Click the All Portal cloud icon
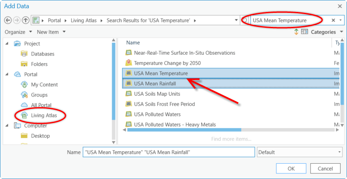Screen dimensions: 347x179 24,105
